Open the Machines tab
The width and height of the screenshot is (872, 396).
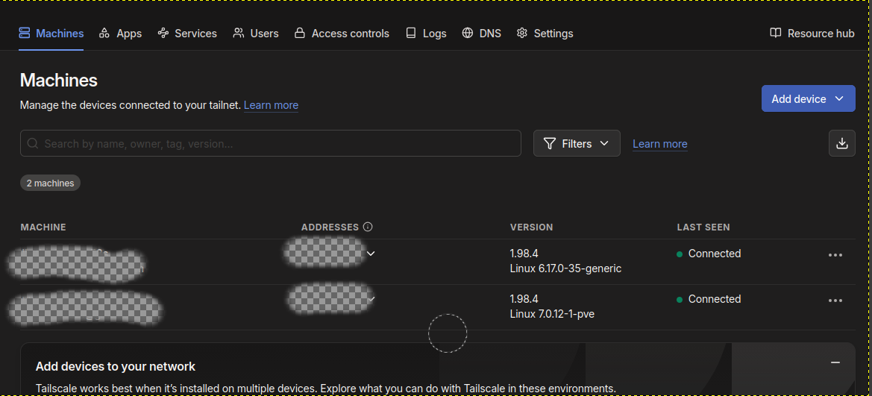pos(51,34)
